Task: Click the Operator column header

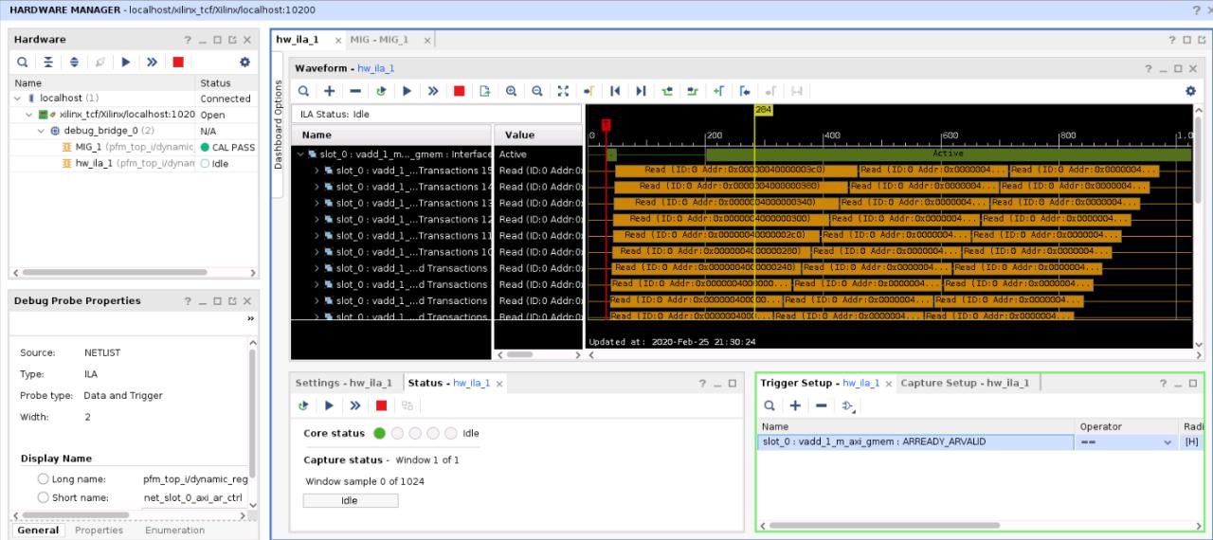Action: (x=1128, y=426)
